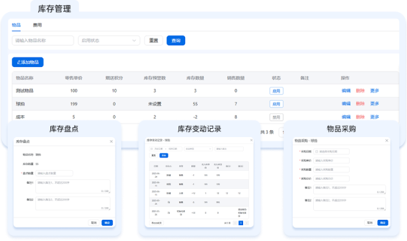Toggle the 启用 status tag for 测试物品

click(276, 91)
